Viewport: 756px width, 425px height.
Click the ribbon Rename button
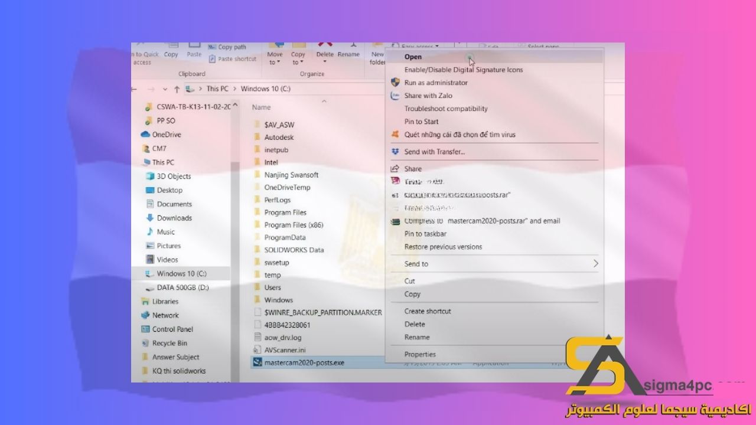click(348, 51)
